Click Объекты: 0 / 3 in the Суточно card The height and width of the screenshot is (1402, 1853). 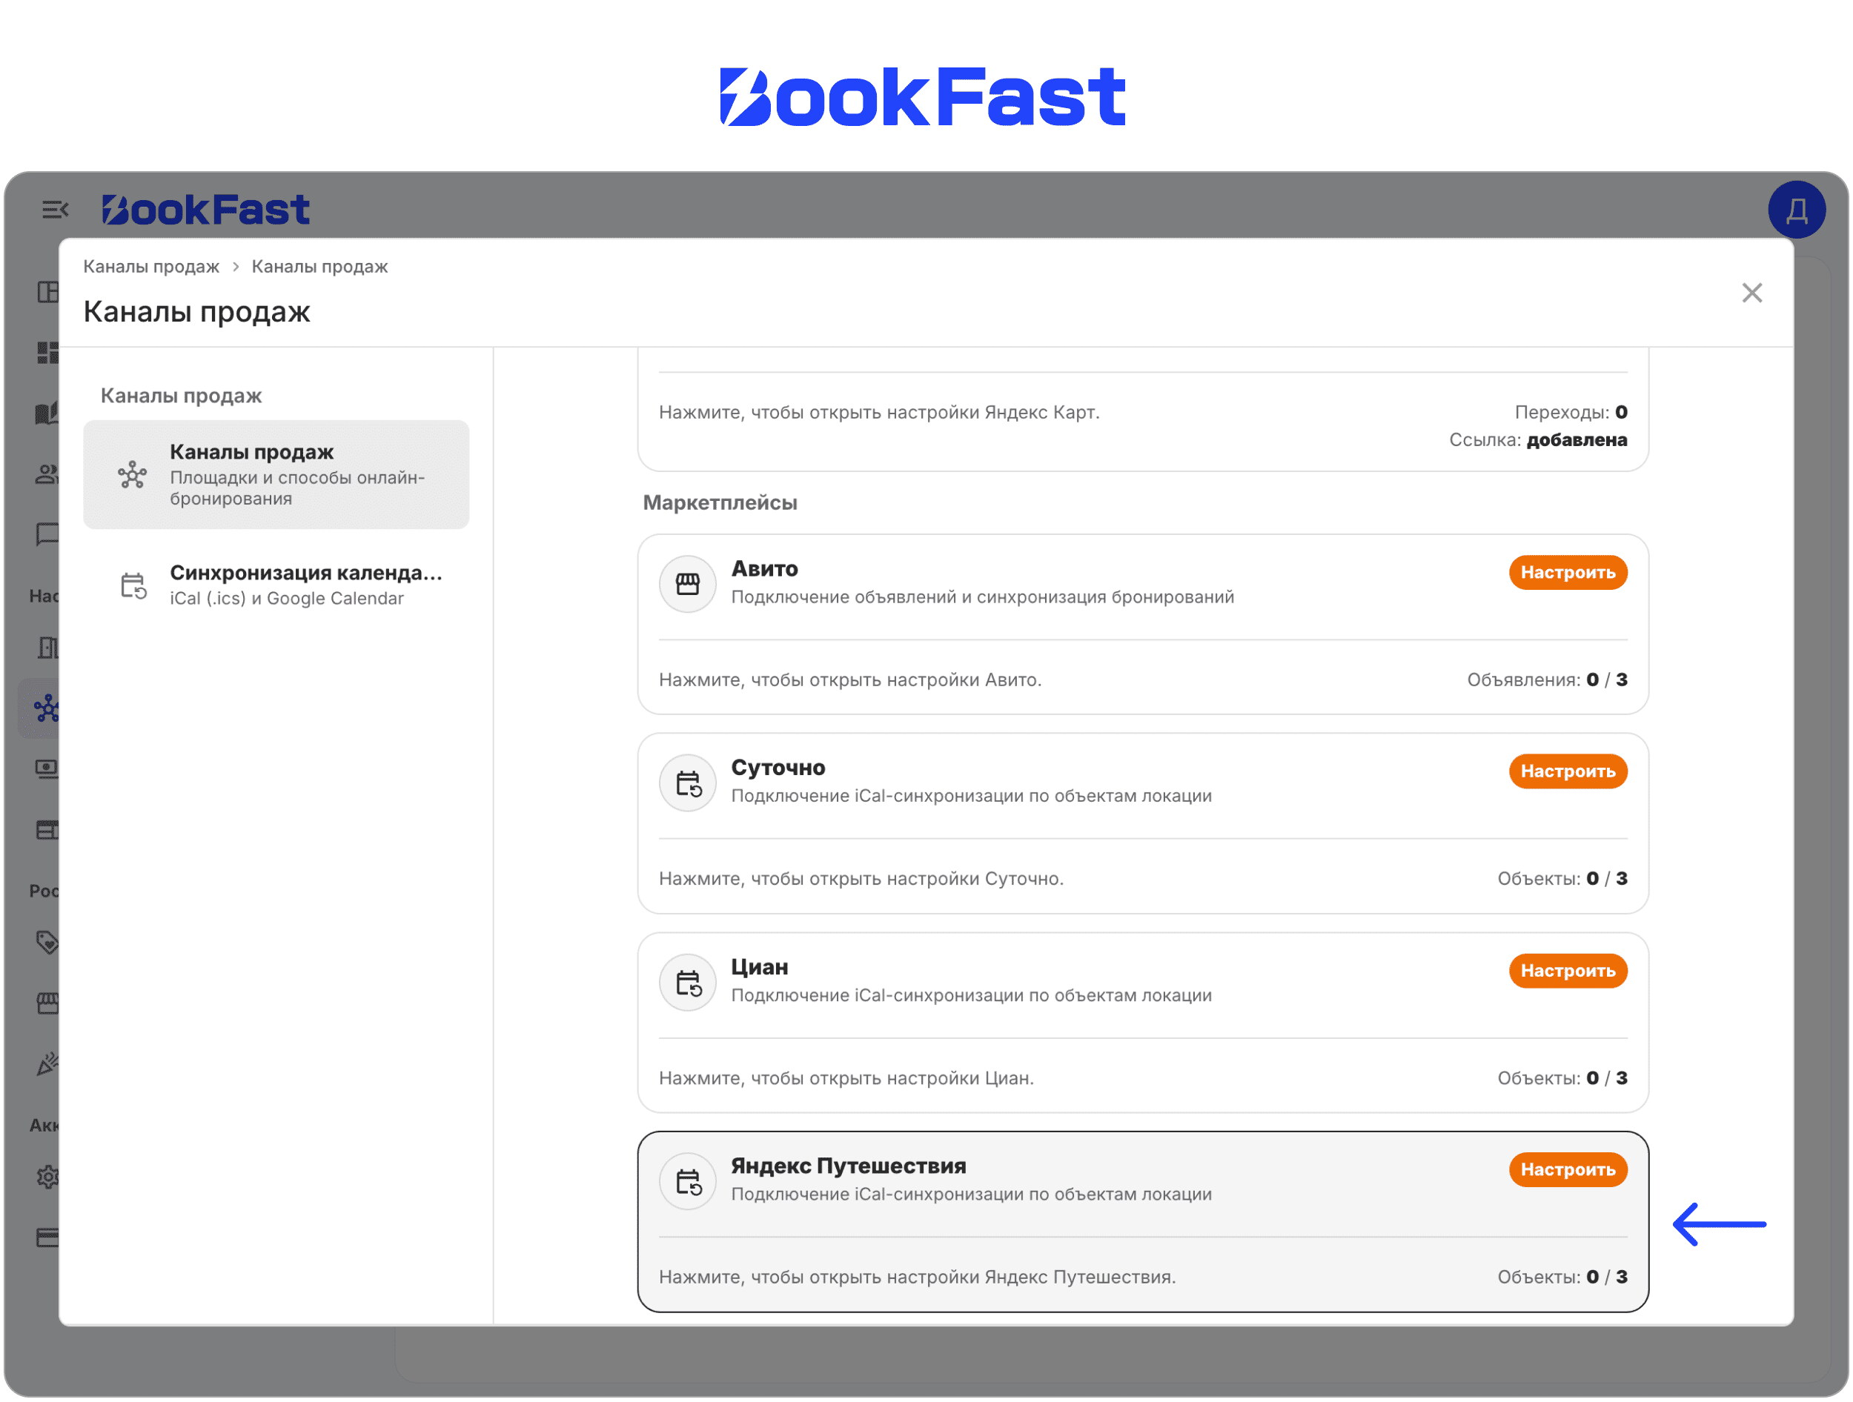coord(1562,877)
